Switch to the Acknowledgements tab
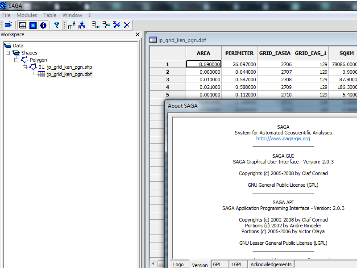The width and height of the screenshot is (357, 268). pyautogui.click(x=271, y=264)
